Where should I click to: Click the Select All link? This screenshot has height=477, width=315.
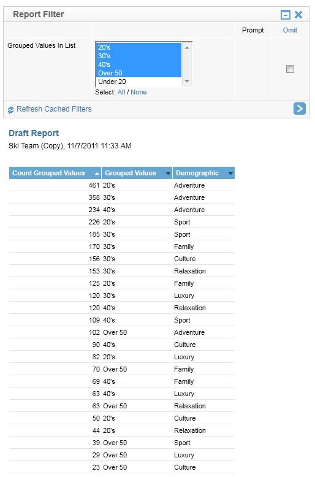point(121,92)
